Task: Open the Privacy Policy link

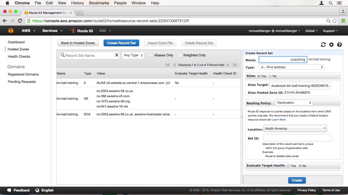Action: 307,190
